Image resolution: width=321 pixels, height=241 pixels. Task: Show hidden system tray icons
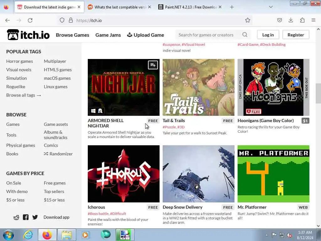click(x=266, y=235)
